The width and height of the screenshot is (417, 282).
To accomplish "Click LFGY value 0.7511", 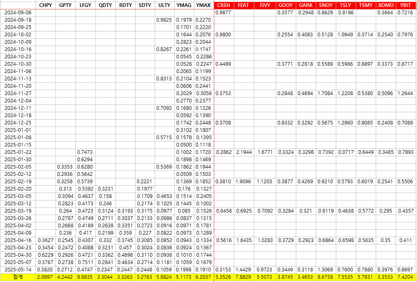I will [x=85, y=262].
